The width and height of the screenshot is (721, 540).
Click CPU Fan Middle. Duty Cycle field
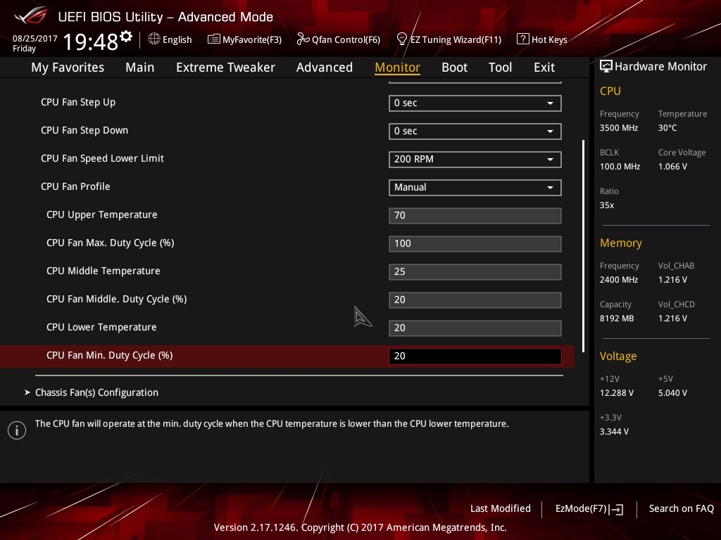475,300
